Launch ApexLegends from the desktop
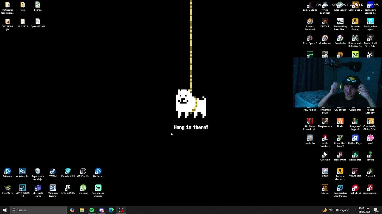This screenshot has width=382, height=214. click(370, 189)
